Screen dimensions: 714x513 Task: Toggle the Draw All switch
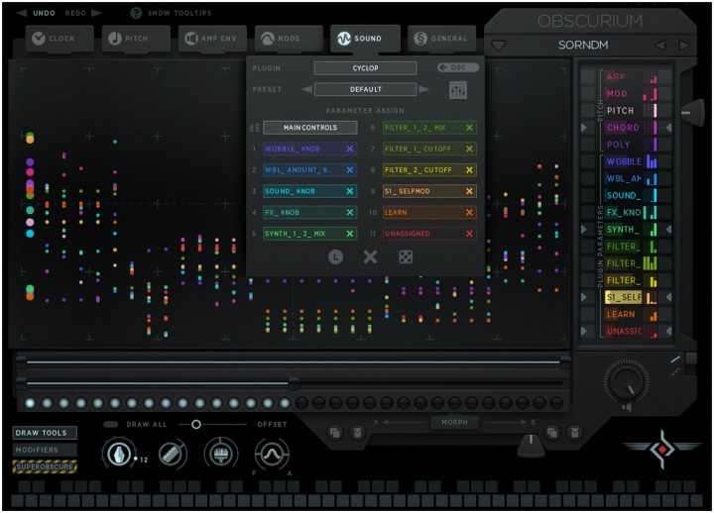tap(111, 424)
